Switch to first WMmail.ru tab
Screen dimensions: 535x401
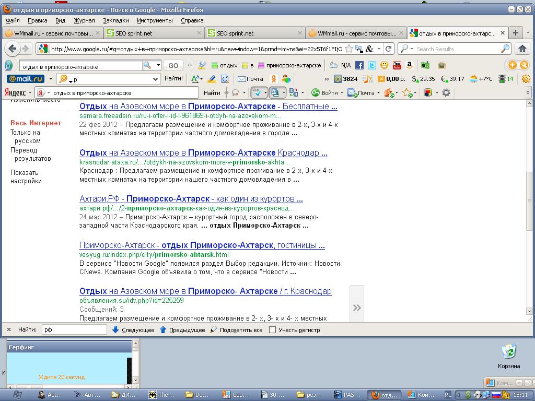tap(52, 33)
